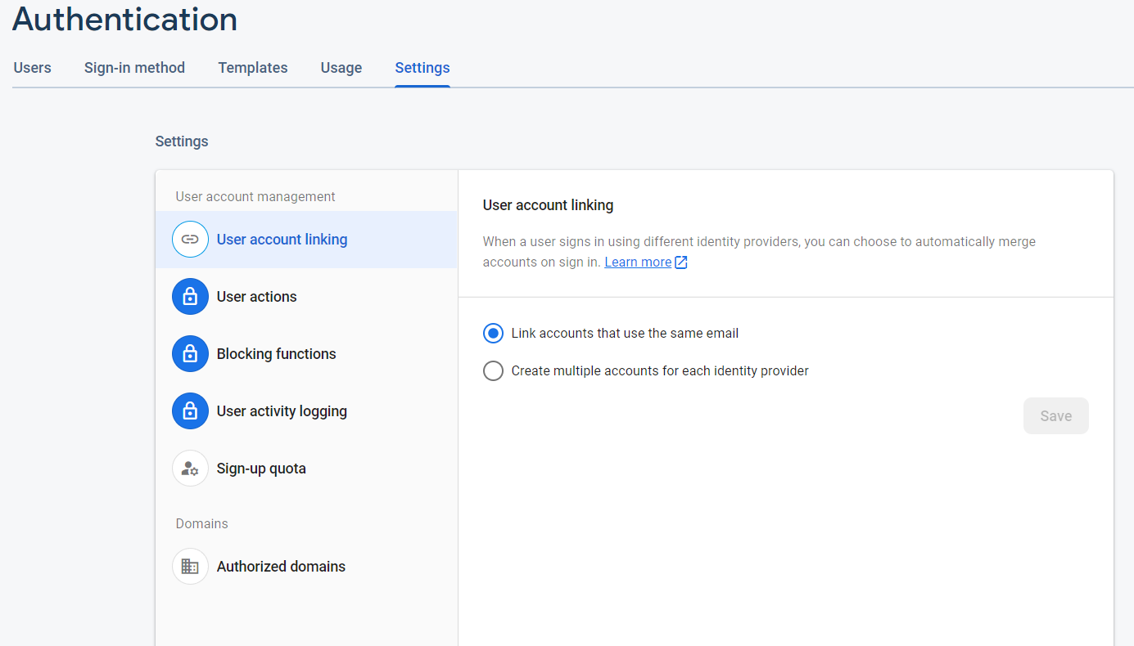Click the link icon beside User account linking

[x=190, y=240]
